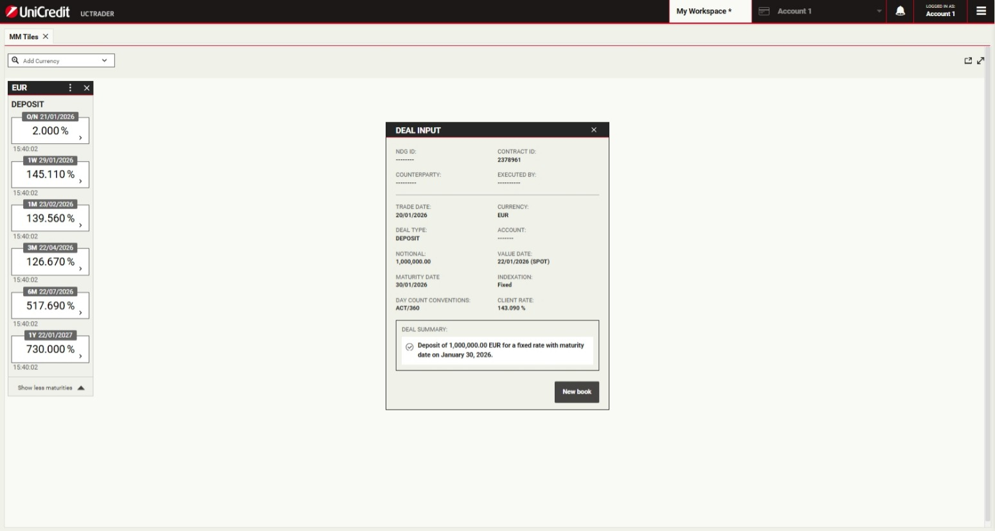
Task: Click the 6M 517.690 % rate tile
Action: [x=50, y=306]
